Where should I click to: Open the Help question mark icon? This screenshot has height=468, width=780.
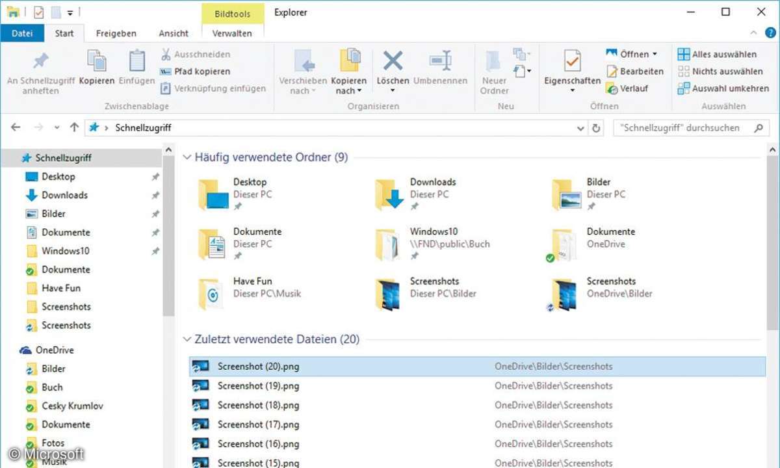[x=770, y=32]
